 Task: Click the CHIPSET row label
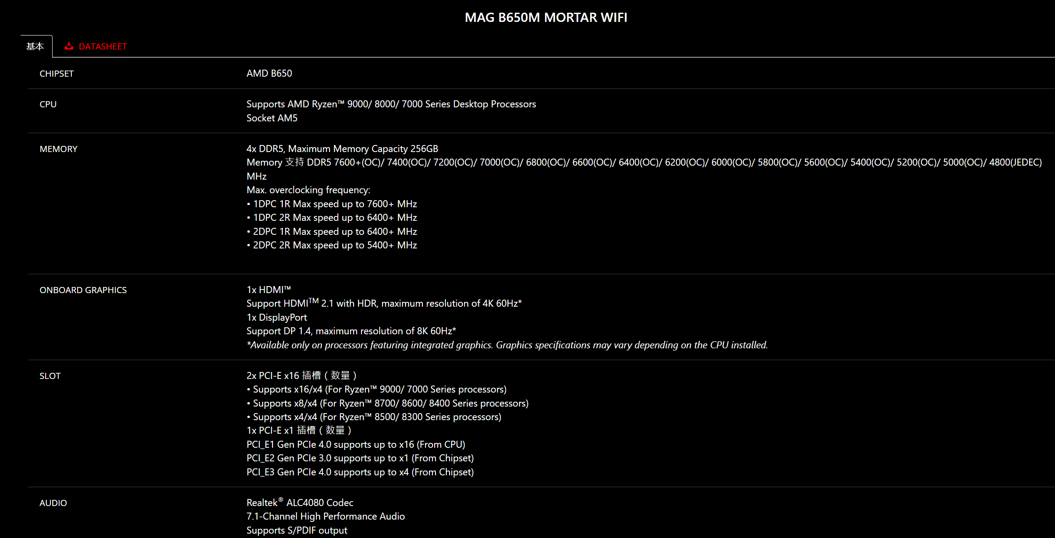click(57, 74)
